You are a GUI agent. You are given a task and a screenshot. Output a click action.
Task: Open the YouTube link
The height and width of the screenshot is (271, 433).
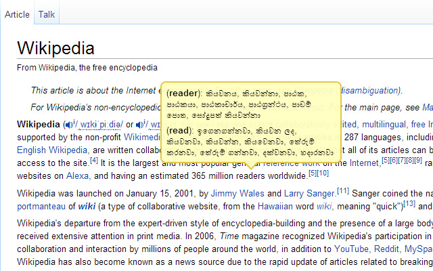click(351, 249)
